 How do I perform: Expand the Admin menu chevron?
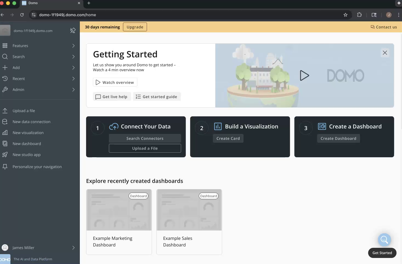pyautogui.click(x=73, y=89)
